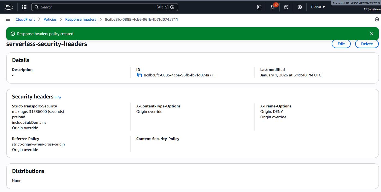This screenshot has height=192, width=381.
Task: Click the Edit button
Action: [341, 44]
